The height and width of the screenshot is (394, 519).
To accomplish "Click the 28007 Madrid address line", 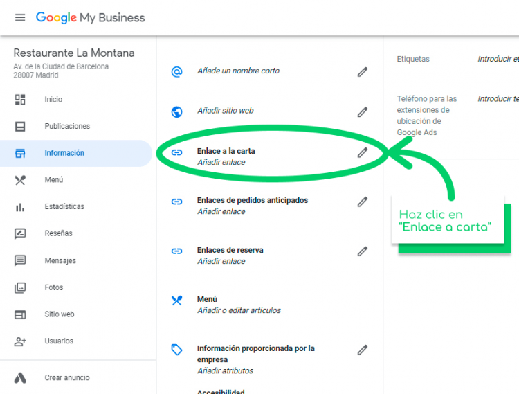I will point(36,75).
